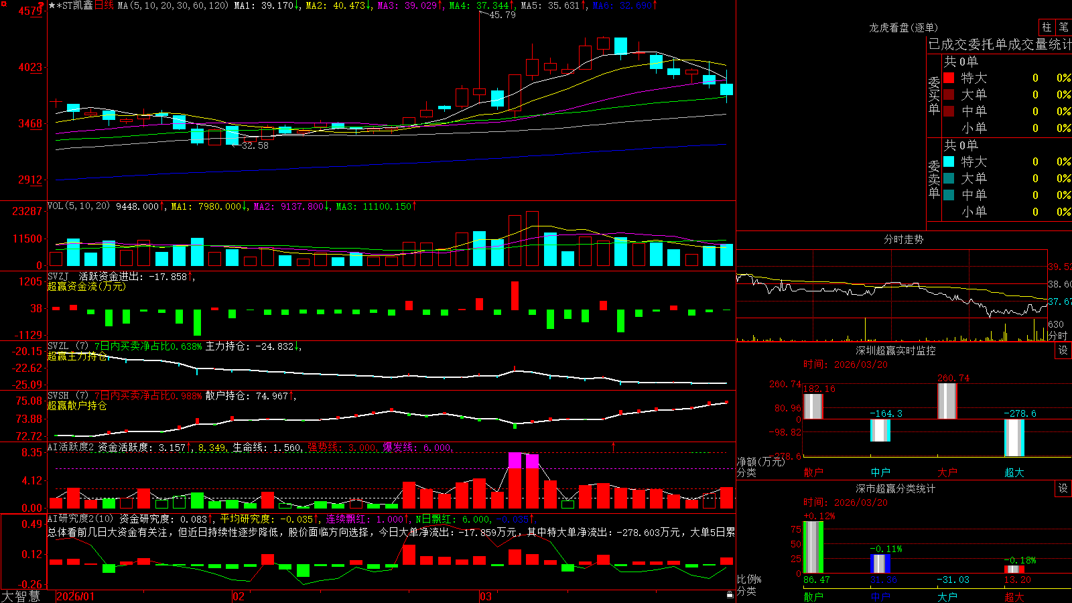Click the 86.47 retail percentage bar
This screenshot has height=603, width=1072.
(x=813, y=547)
